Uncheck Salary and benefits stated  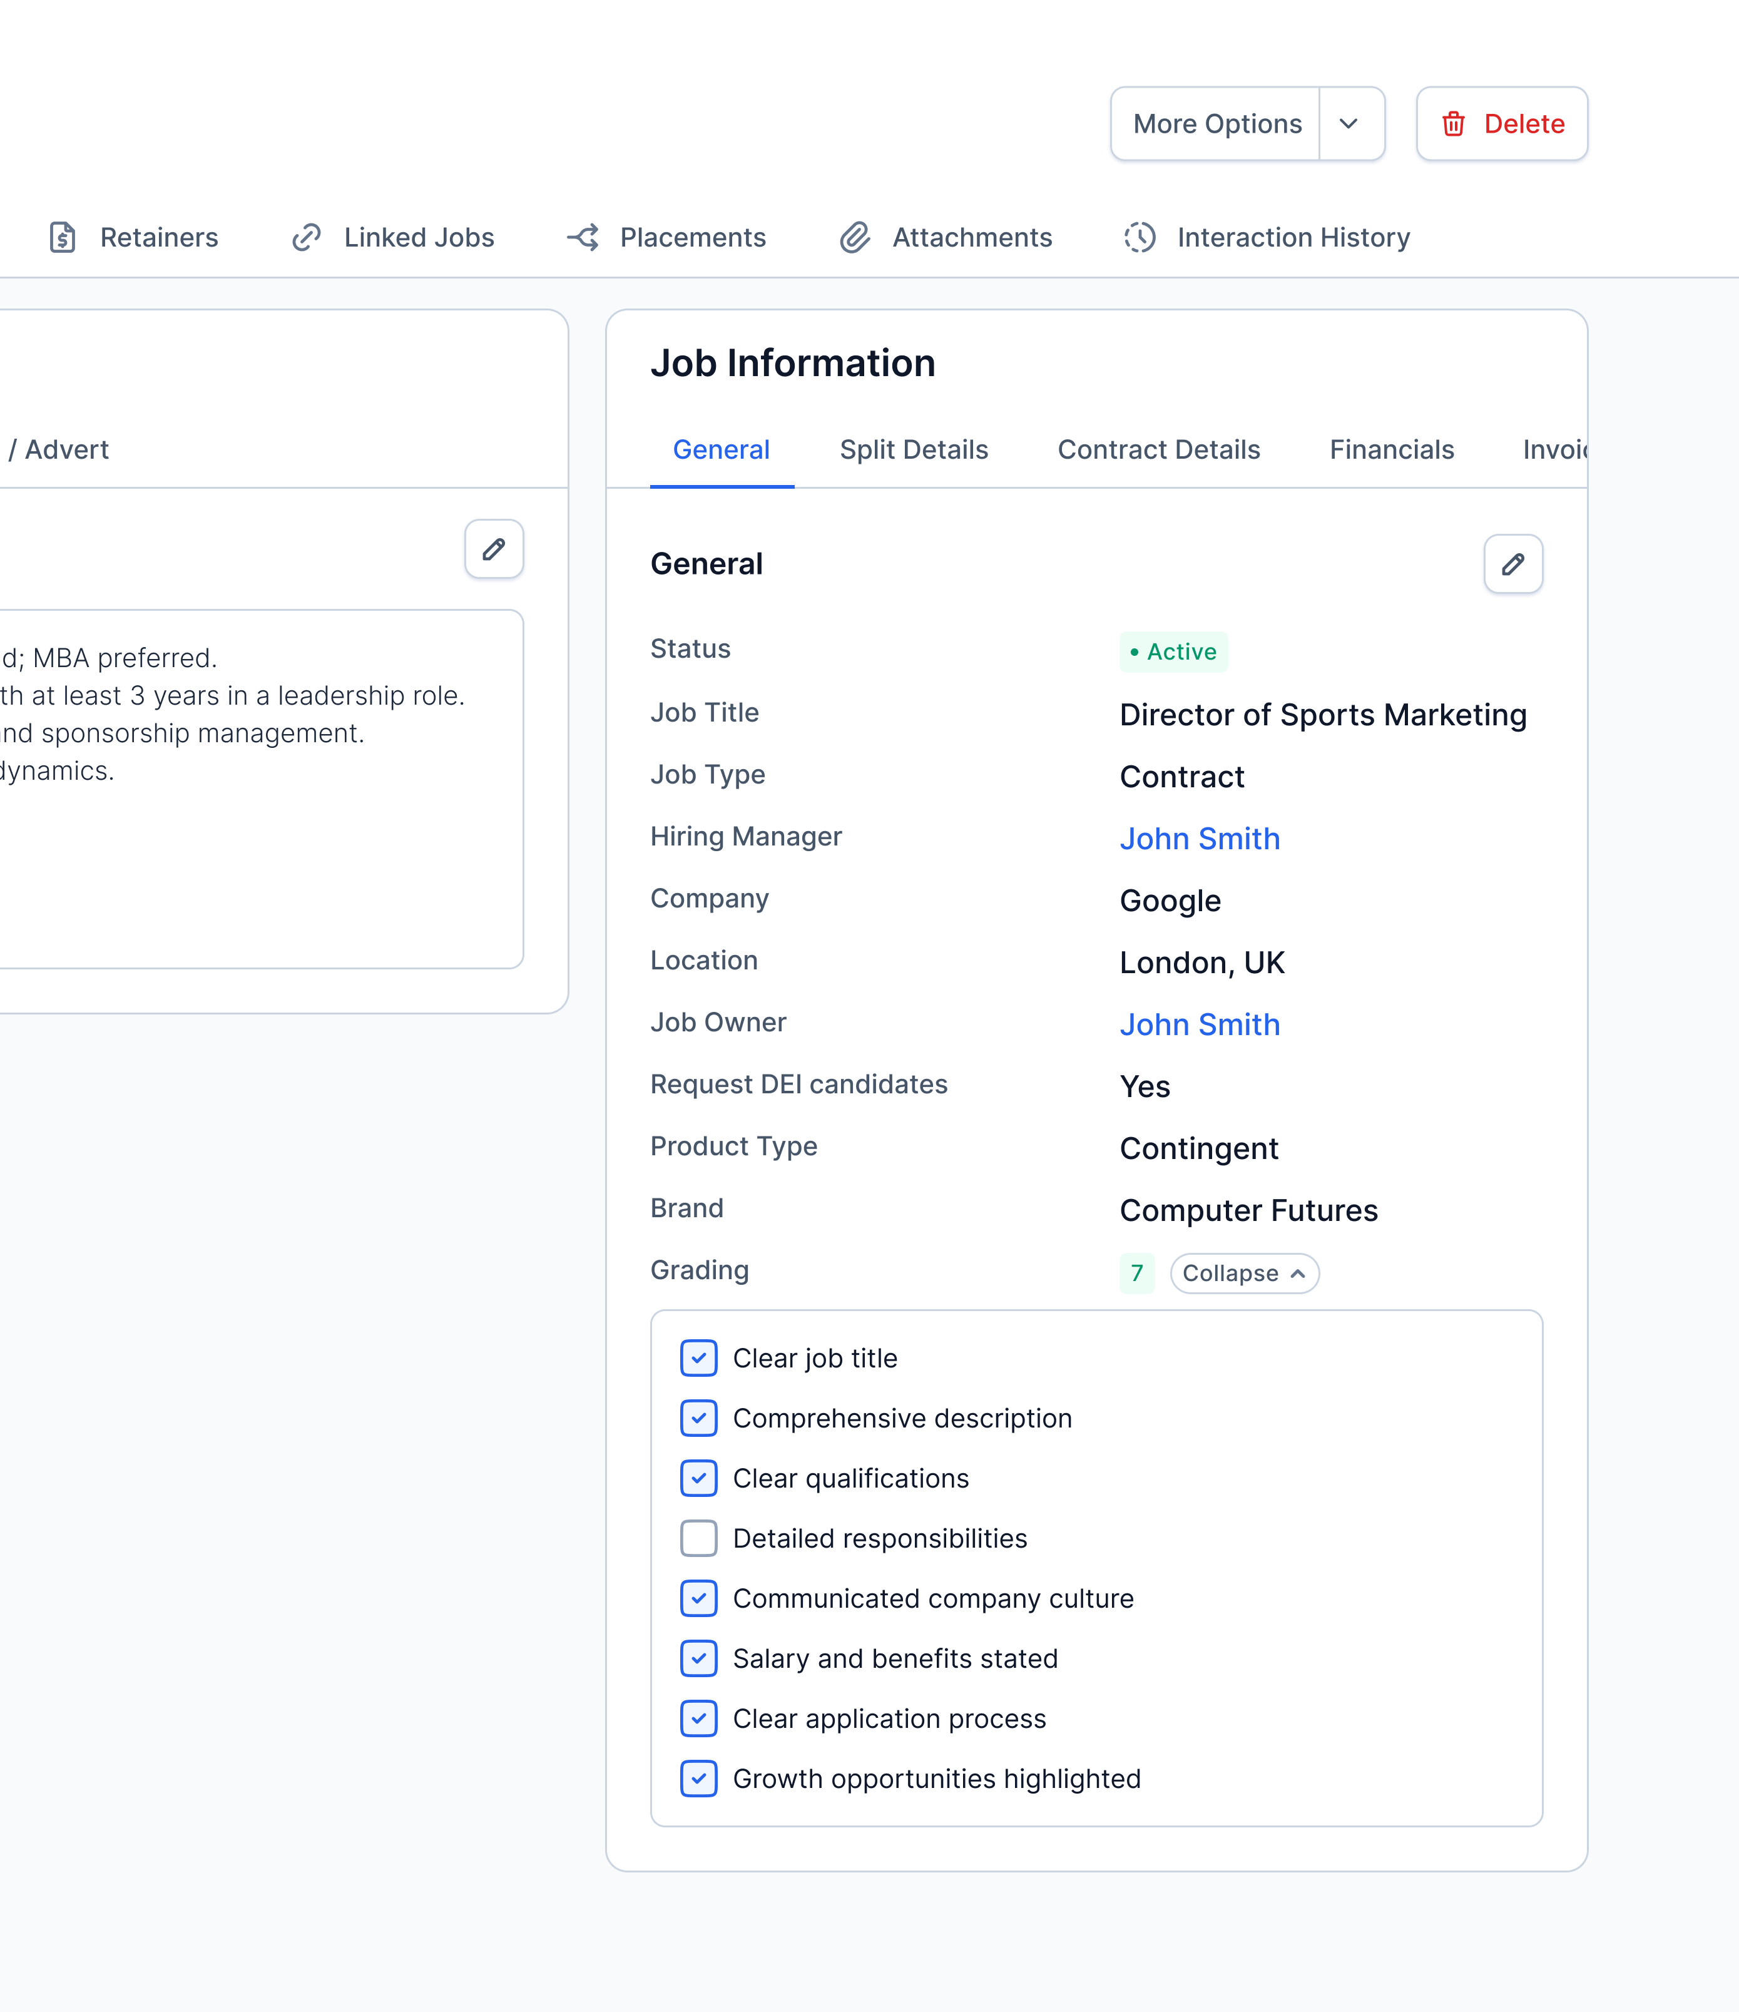[x=699, y=1658]
